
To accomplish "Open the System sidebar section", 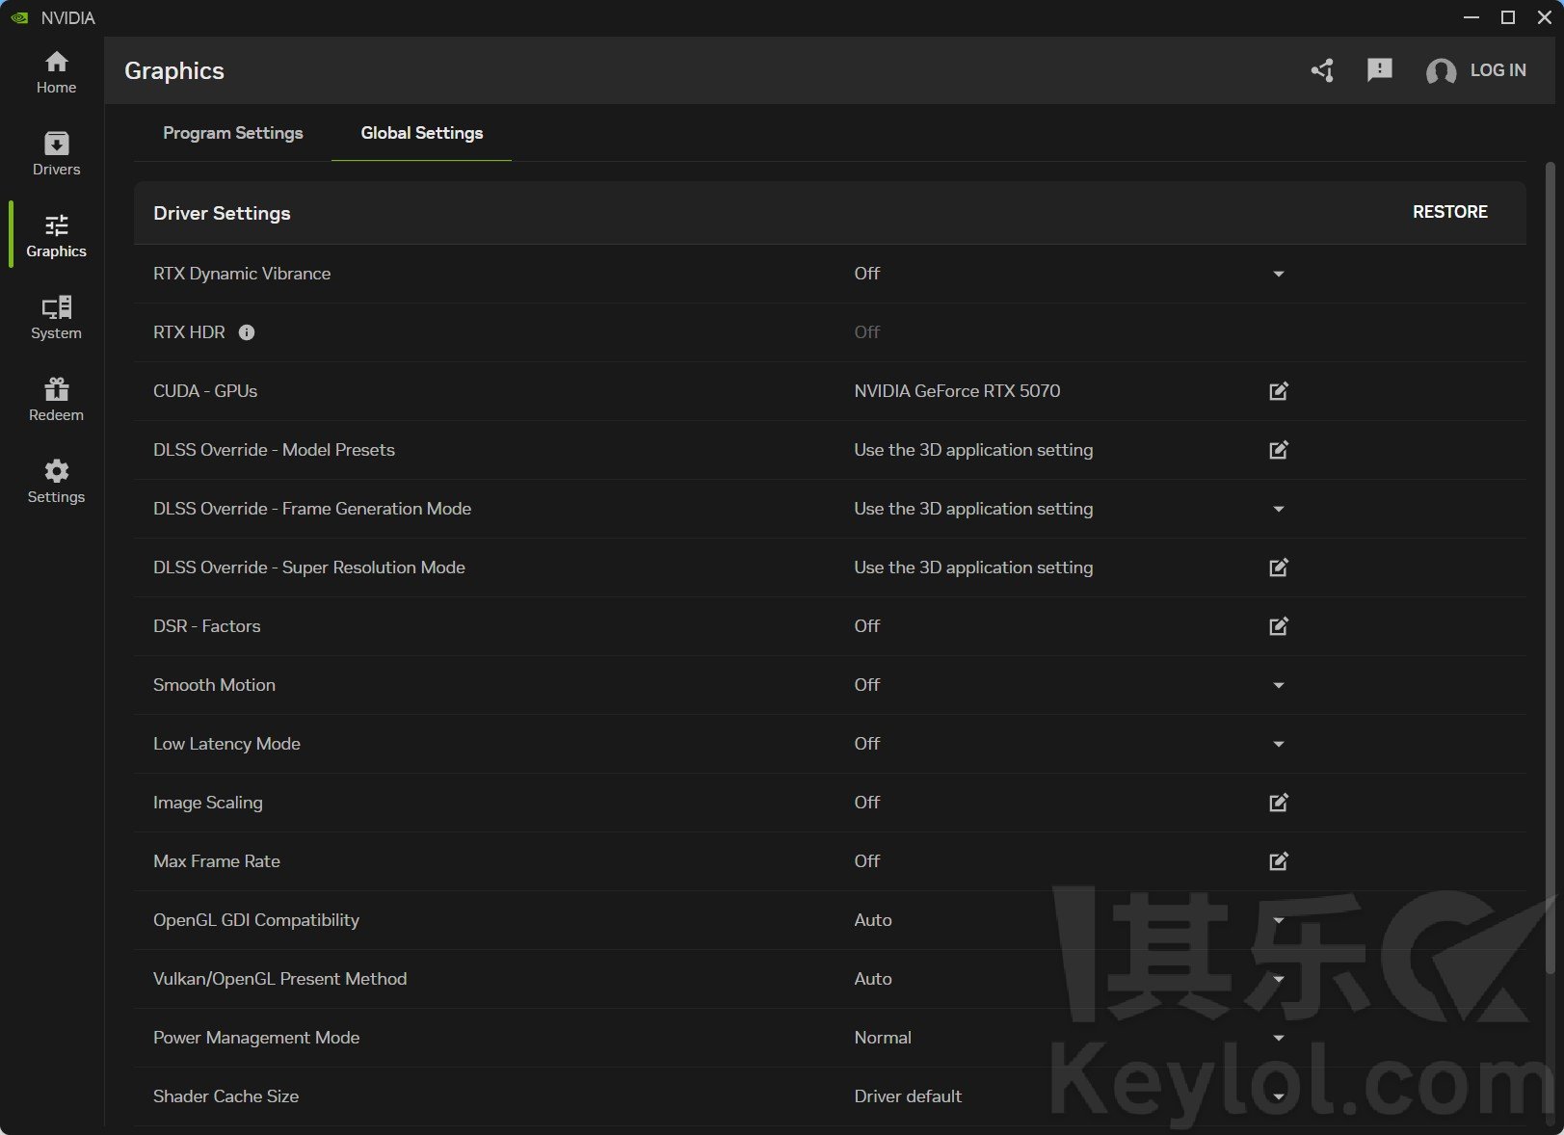I will tap(56, 318).
